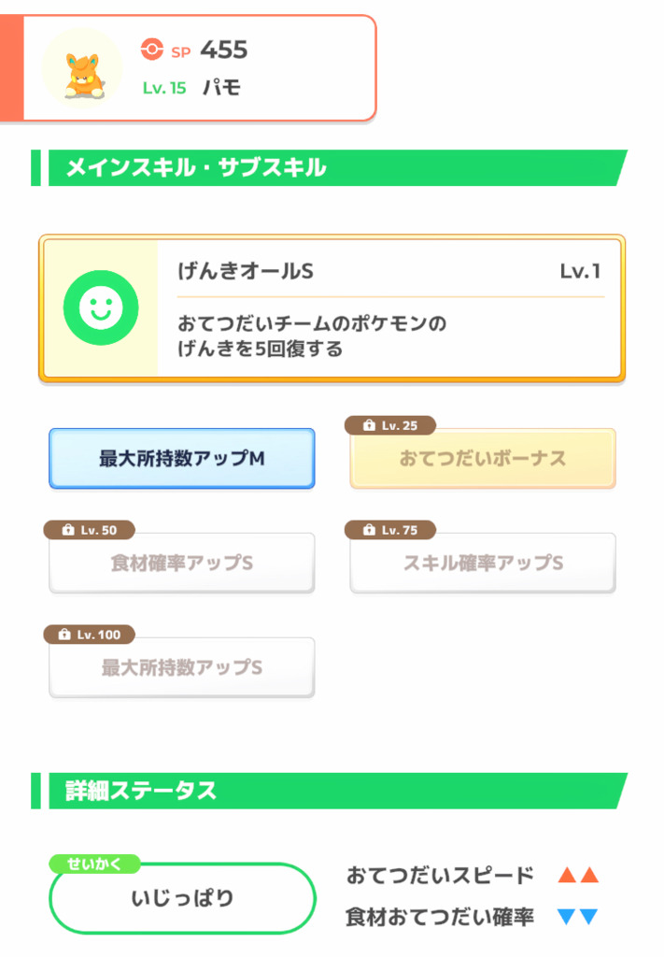The image size is (664, 957).
Task: Tap the メインスキル・サブスキル section header
Action: click(x=330, y=168)
